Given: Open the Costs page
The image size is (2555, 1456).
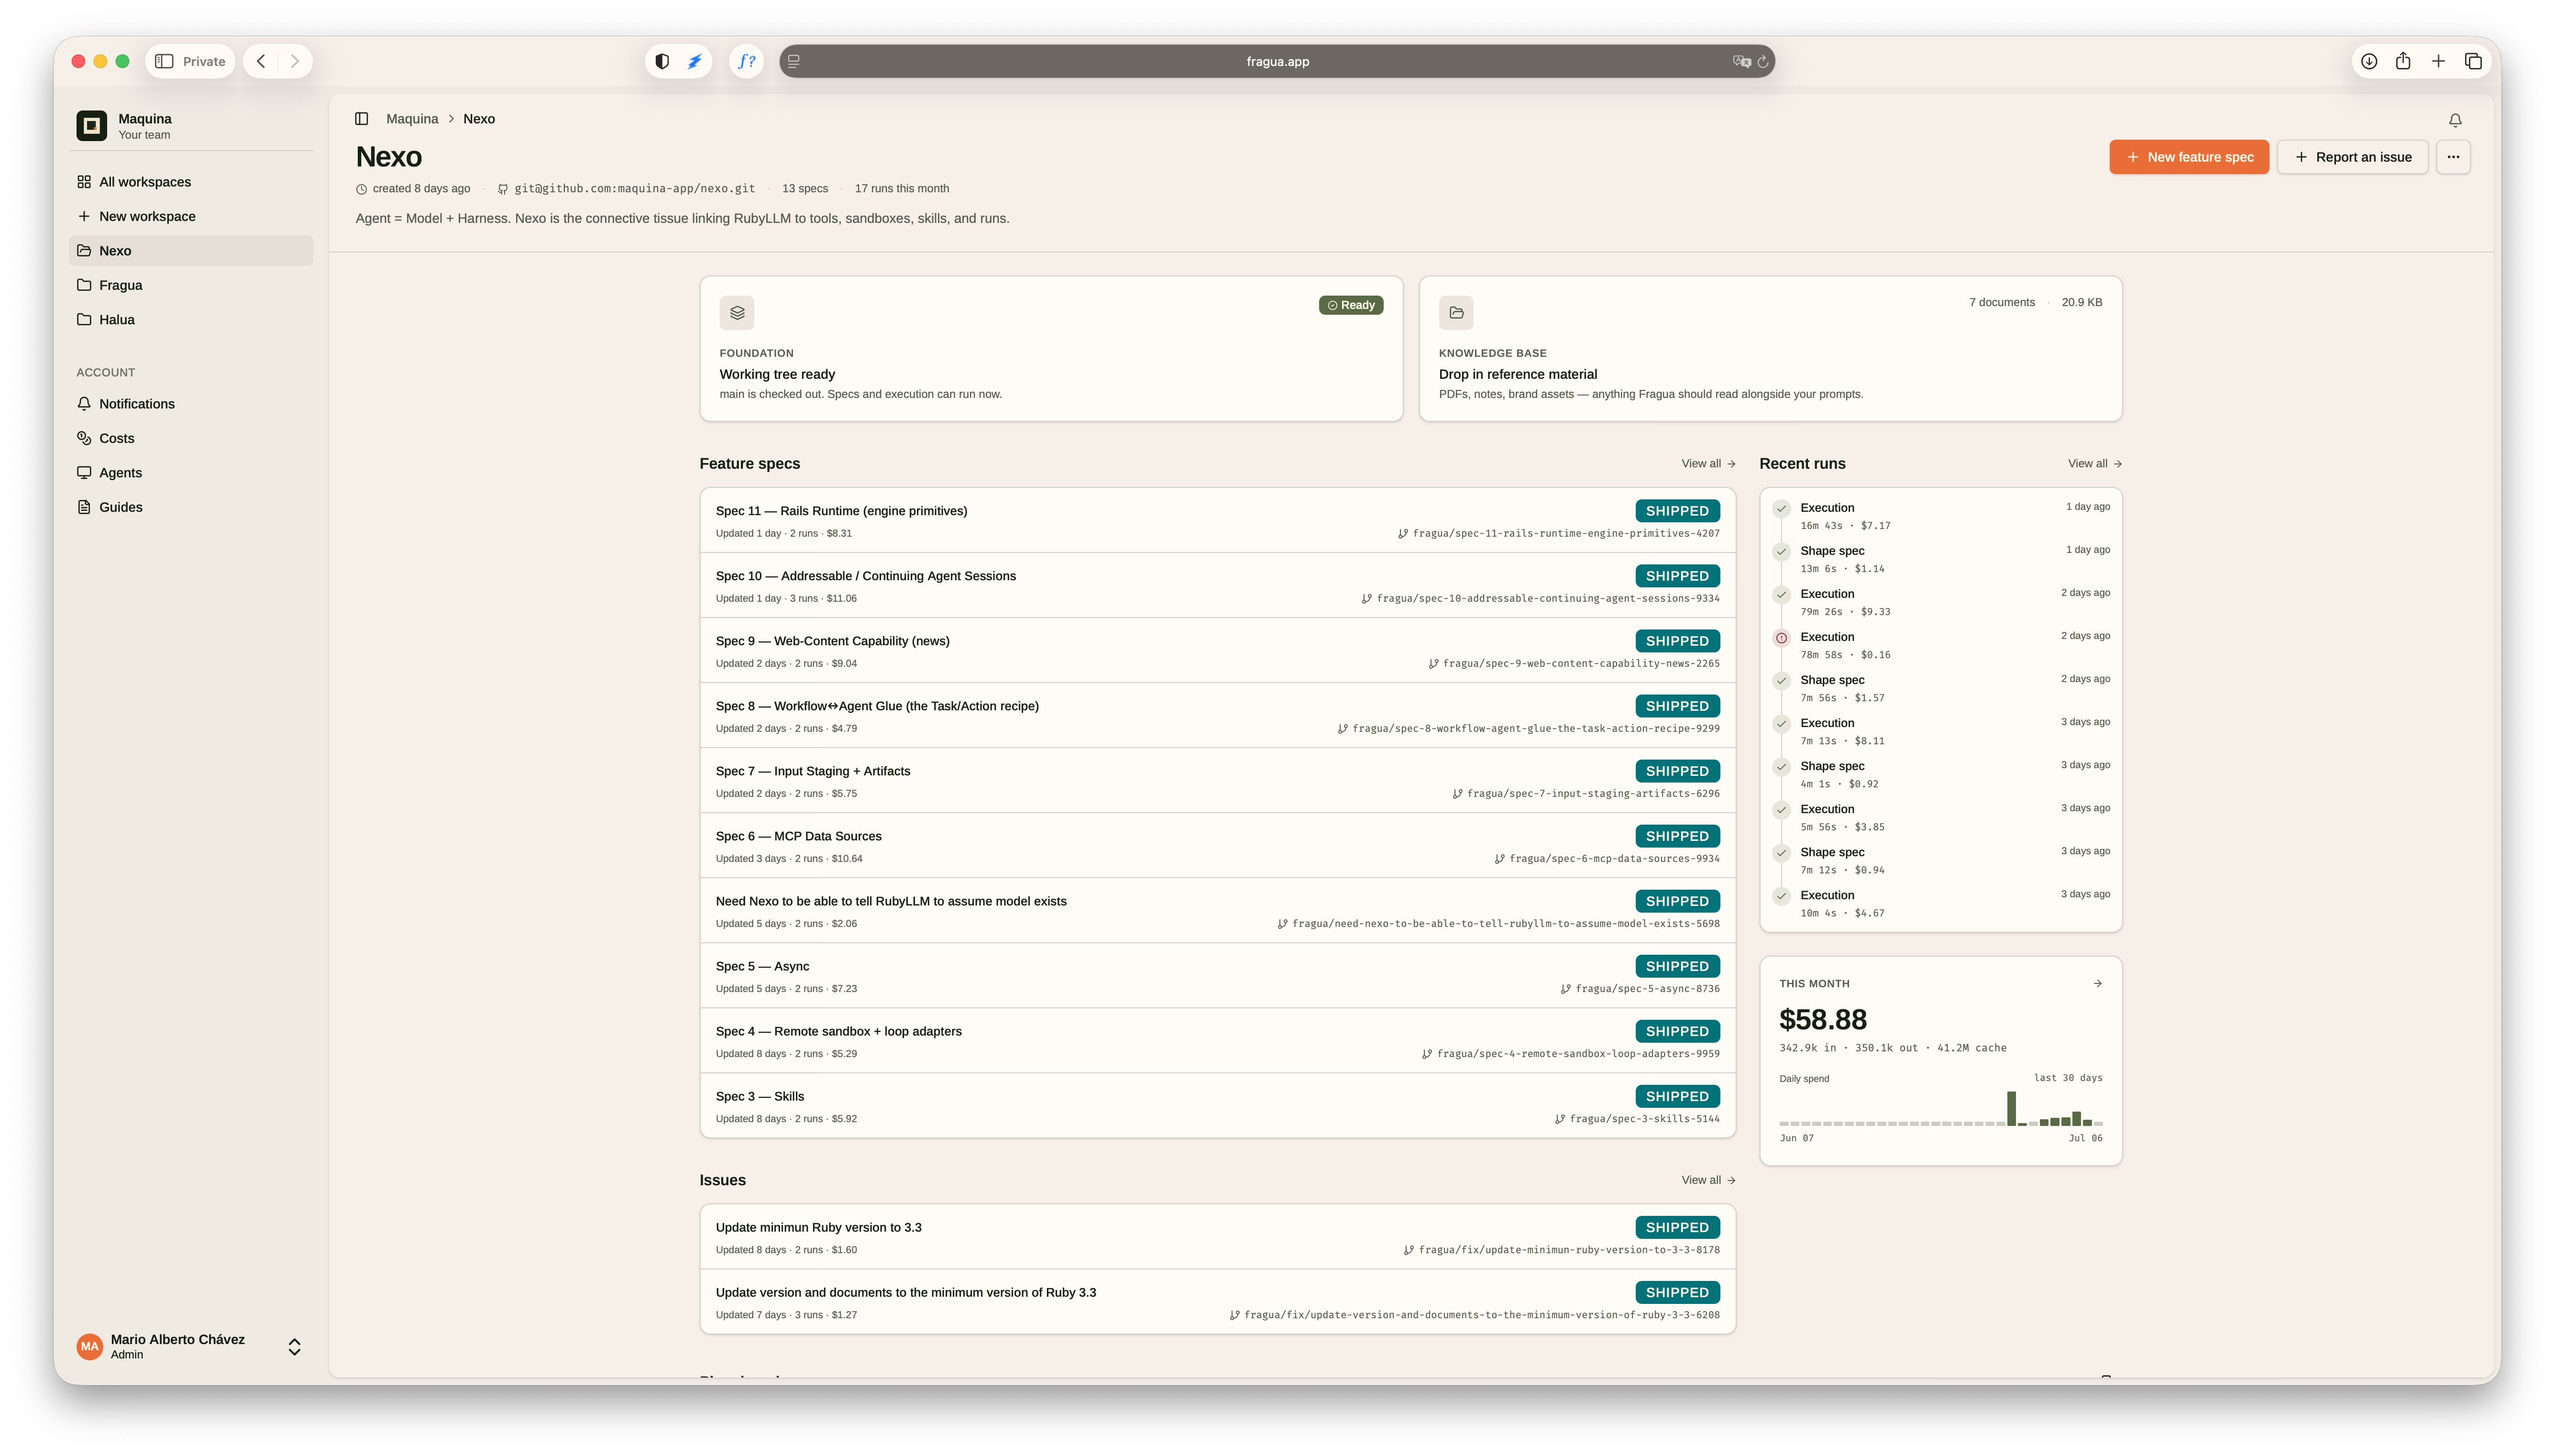Looking at the screenshot, I should (191, 438).
